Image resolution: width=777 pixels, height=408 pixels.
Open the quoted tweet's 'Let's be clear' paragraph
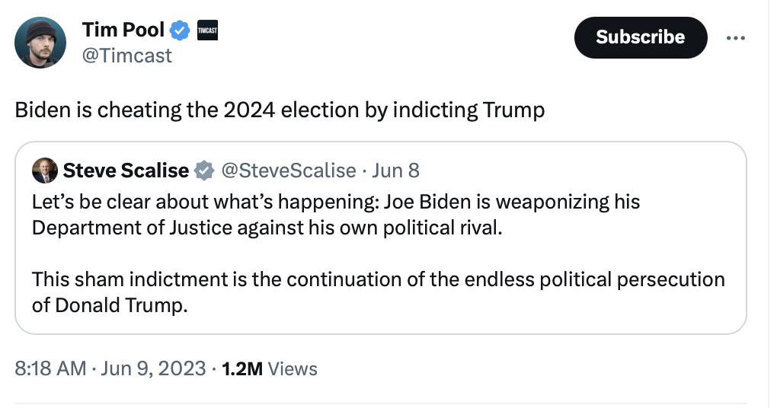pyautogui.click(x=336, y=215)
